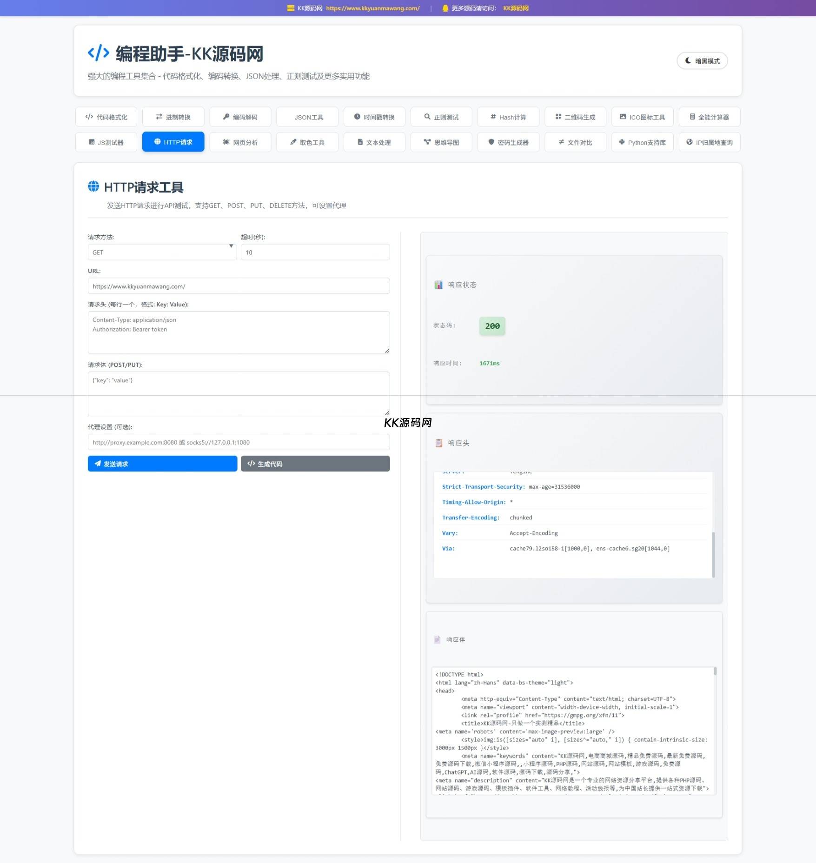Click the 1671ms response time value
Viewport: 816px width, 863px height.
click(x=490, y=363)
